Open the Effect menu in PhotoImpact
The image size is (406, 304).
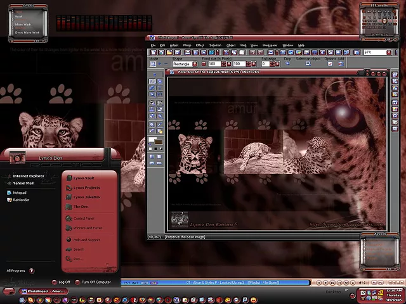[x=200, y=46]
